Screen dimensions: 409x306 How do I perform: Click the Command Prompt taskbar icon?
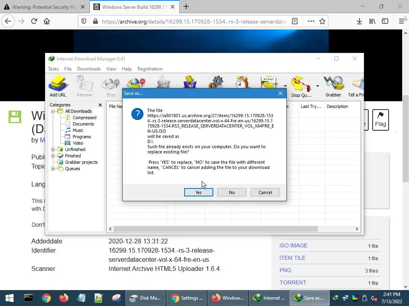pos(28,298)
